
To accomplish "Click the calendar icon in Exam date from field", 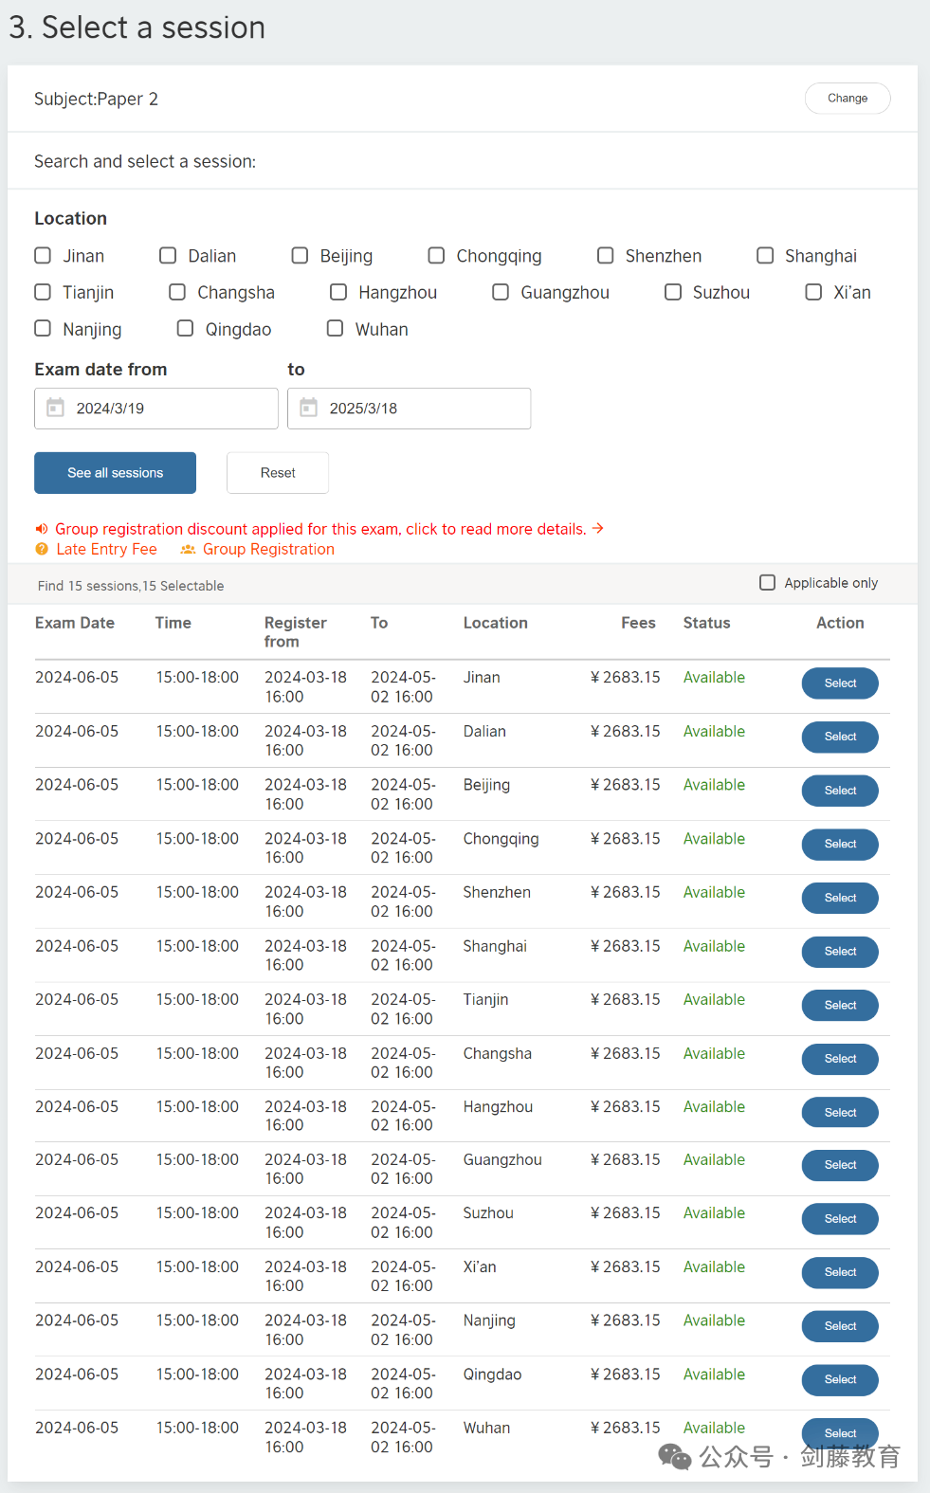I will [56, 408].
